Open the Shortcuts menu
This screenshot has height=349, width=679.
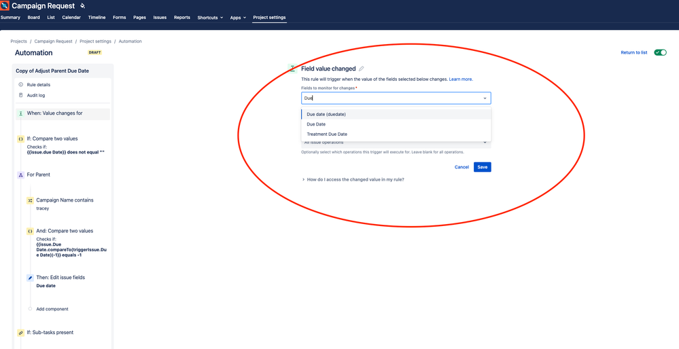tap(210, 18)
